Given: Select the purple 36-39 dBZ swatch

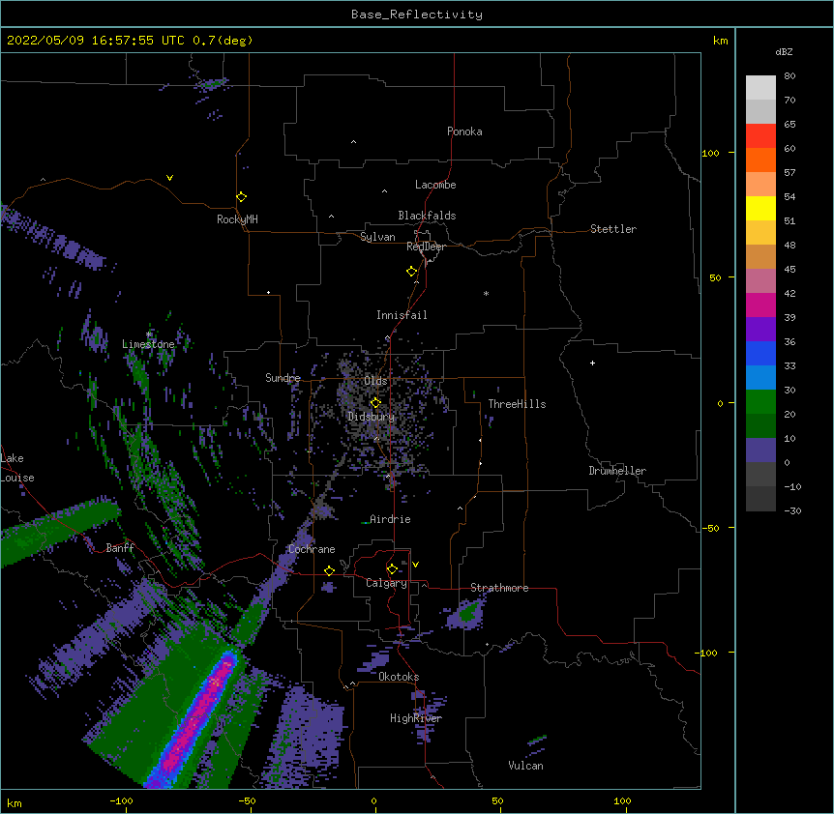Looking at the screenshot, I should point(760,330).
